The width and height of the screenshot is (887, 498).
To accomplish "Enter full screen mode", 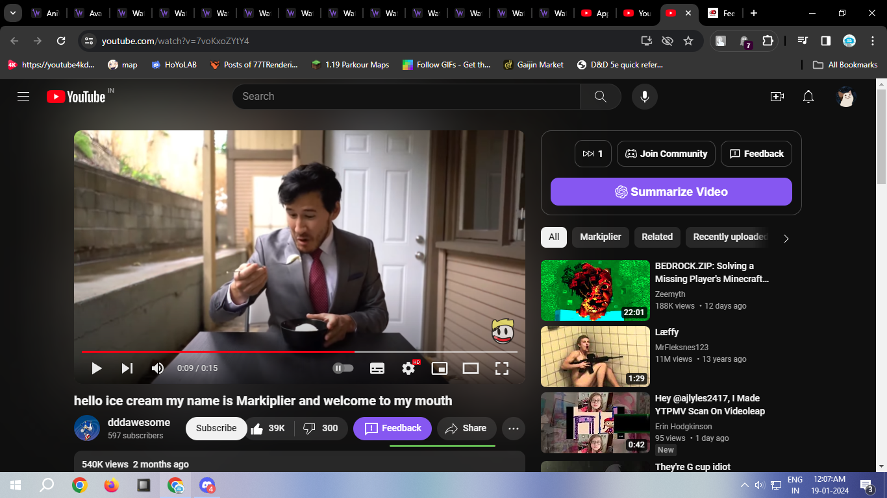I will click(502, 368).
